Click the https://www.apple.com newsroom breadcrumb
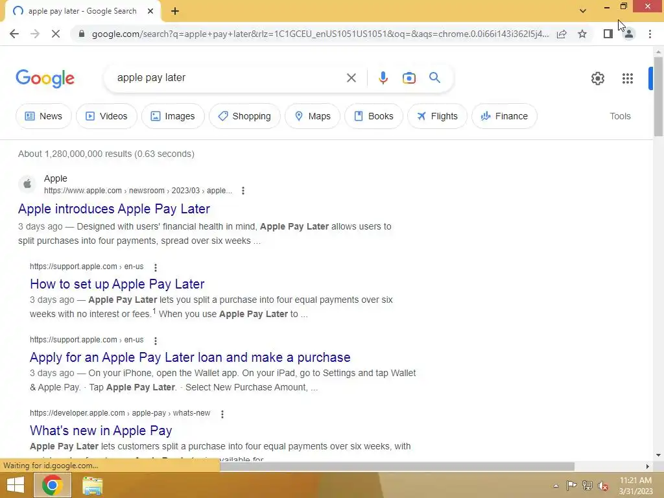The height and width of the screenshot is (498, 664). 137,191
